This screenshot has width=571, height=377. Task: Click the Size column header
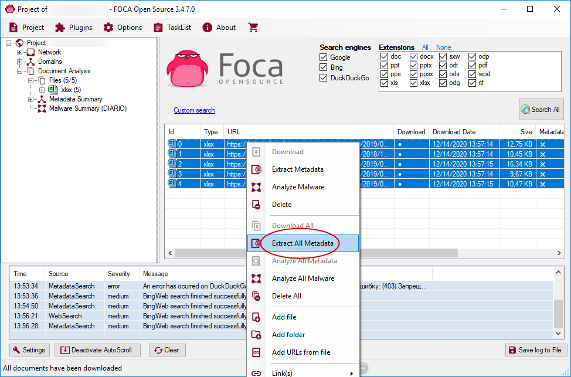(518, 132)
